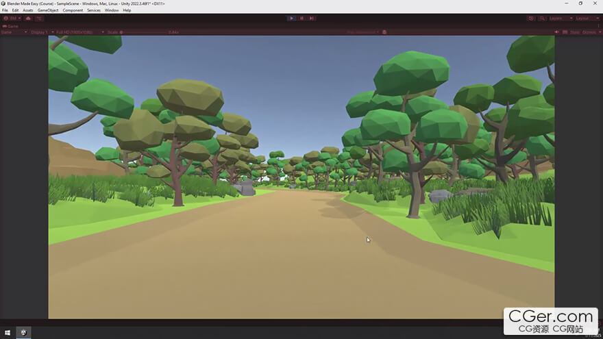This screenshot has height=339, width=603.
Task: Click the Play button in Unity toolbar
Action: pos(291,18)
